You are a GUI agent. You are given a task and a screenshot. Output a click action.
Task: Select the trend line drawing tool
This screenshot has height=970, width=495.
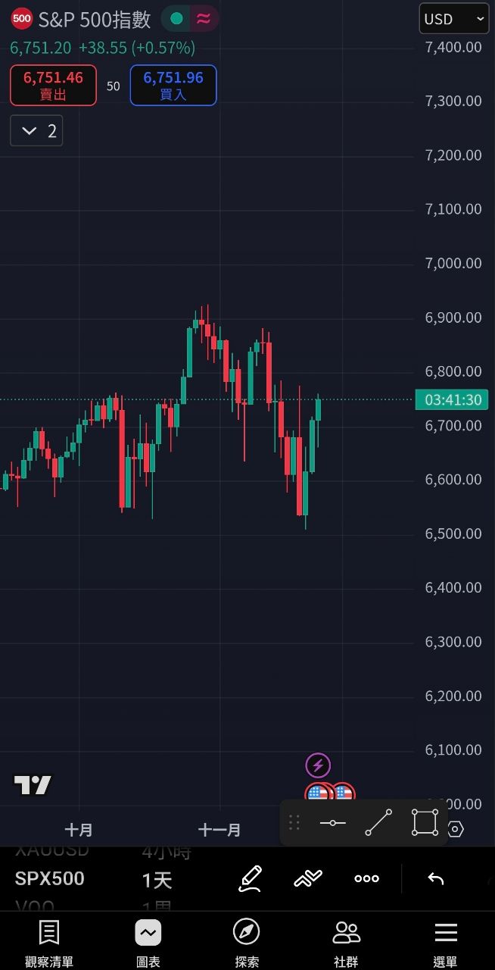378,823
